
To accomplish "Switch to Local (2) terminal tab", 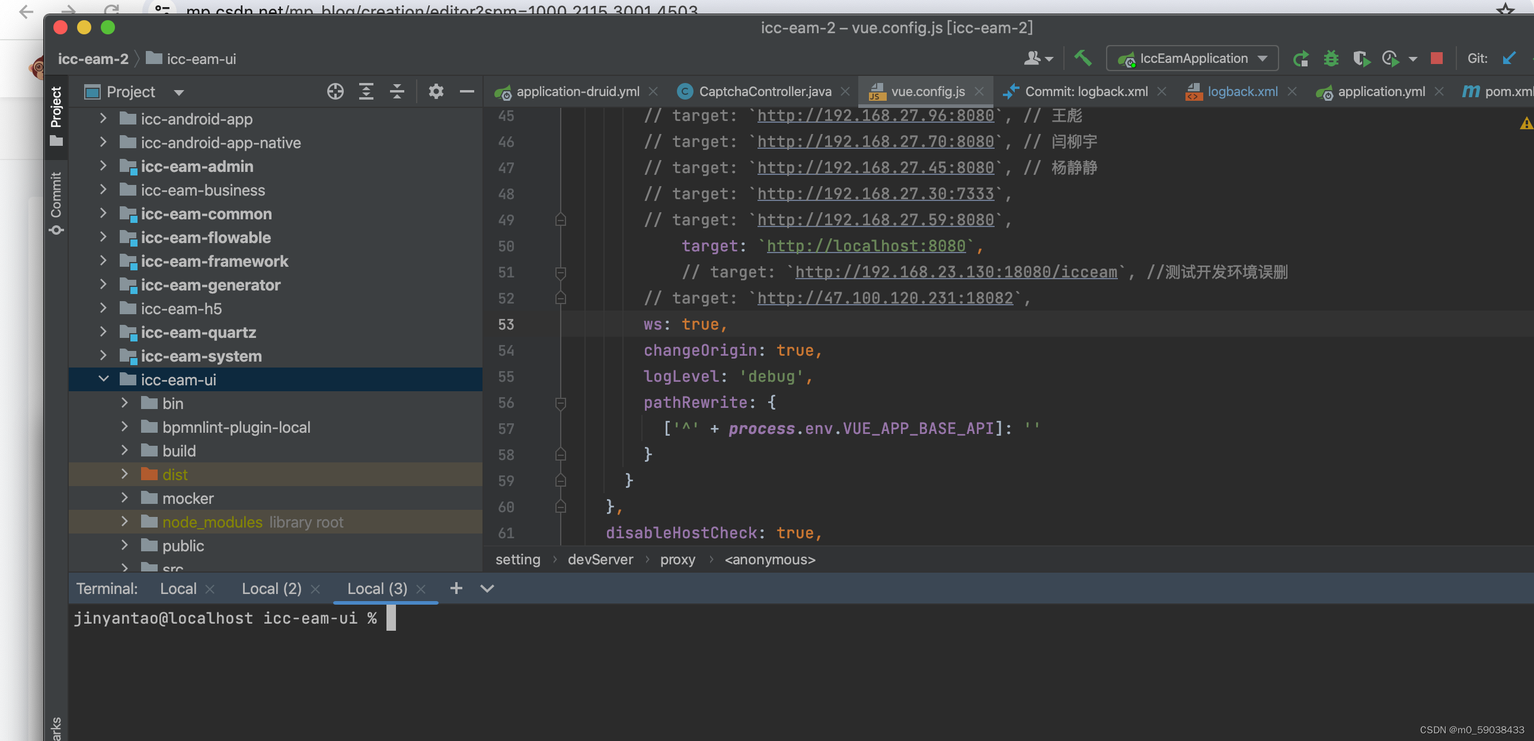I will coord(271,589).
